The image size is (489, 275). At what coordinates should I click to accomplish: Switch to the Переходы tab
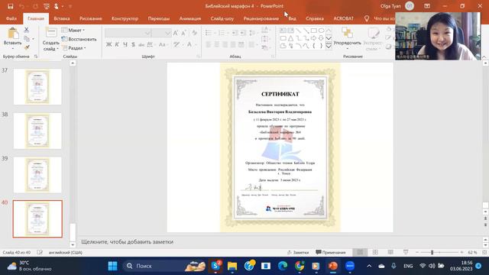[x=159, y=18]
